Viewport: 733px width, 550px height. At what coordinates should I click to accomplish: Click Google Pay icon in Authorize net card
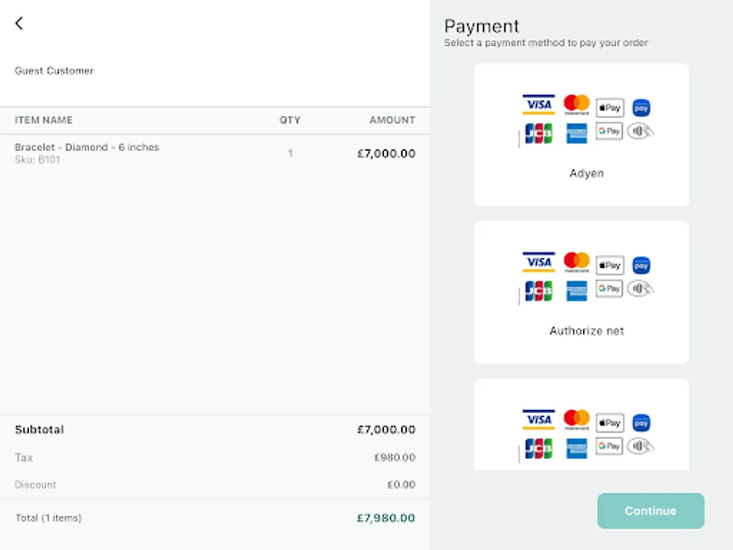point(610,288)
